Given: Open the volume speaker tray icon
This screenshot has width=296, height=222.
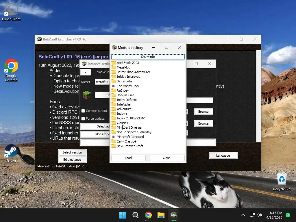Looking at the screenshot, I should 259,215.
